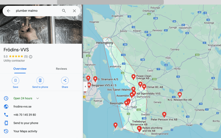The height and width of the screenshot is (138, 221).
Task: Clear search with the X icon
Action: (x=74, y=11)
